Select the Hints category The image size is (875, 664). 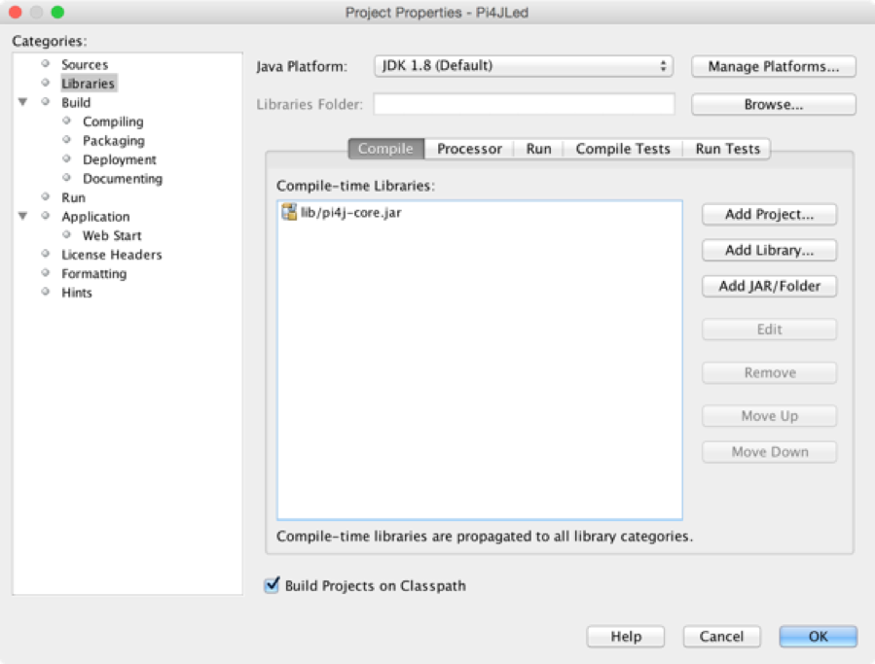(77, 293)
